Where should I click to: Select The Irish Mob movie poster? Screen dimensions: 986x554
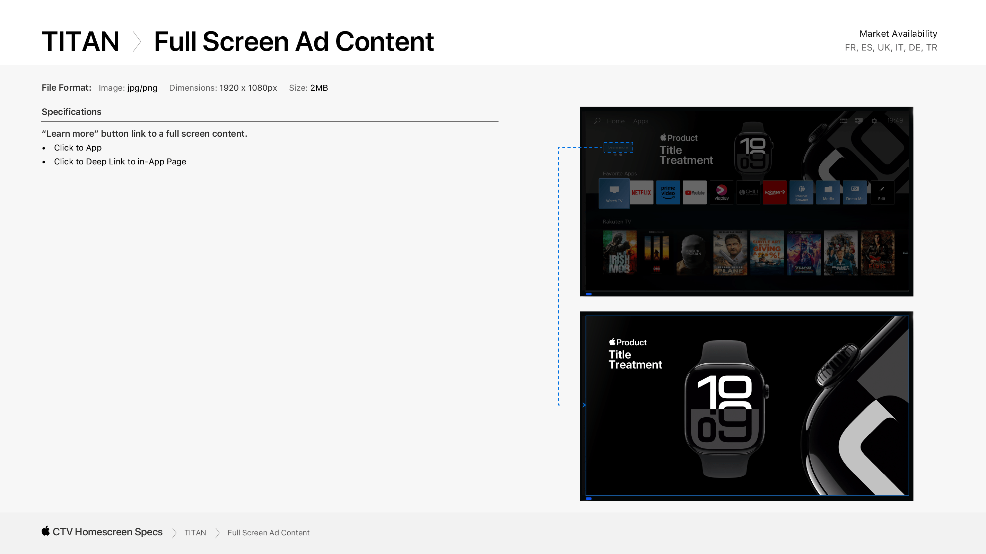619,253
